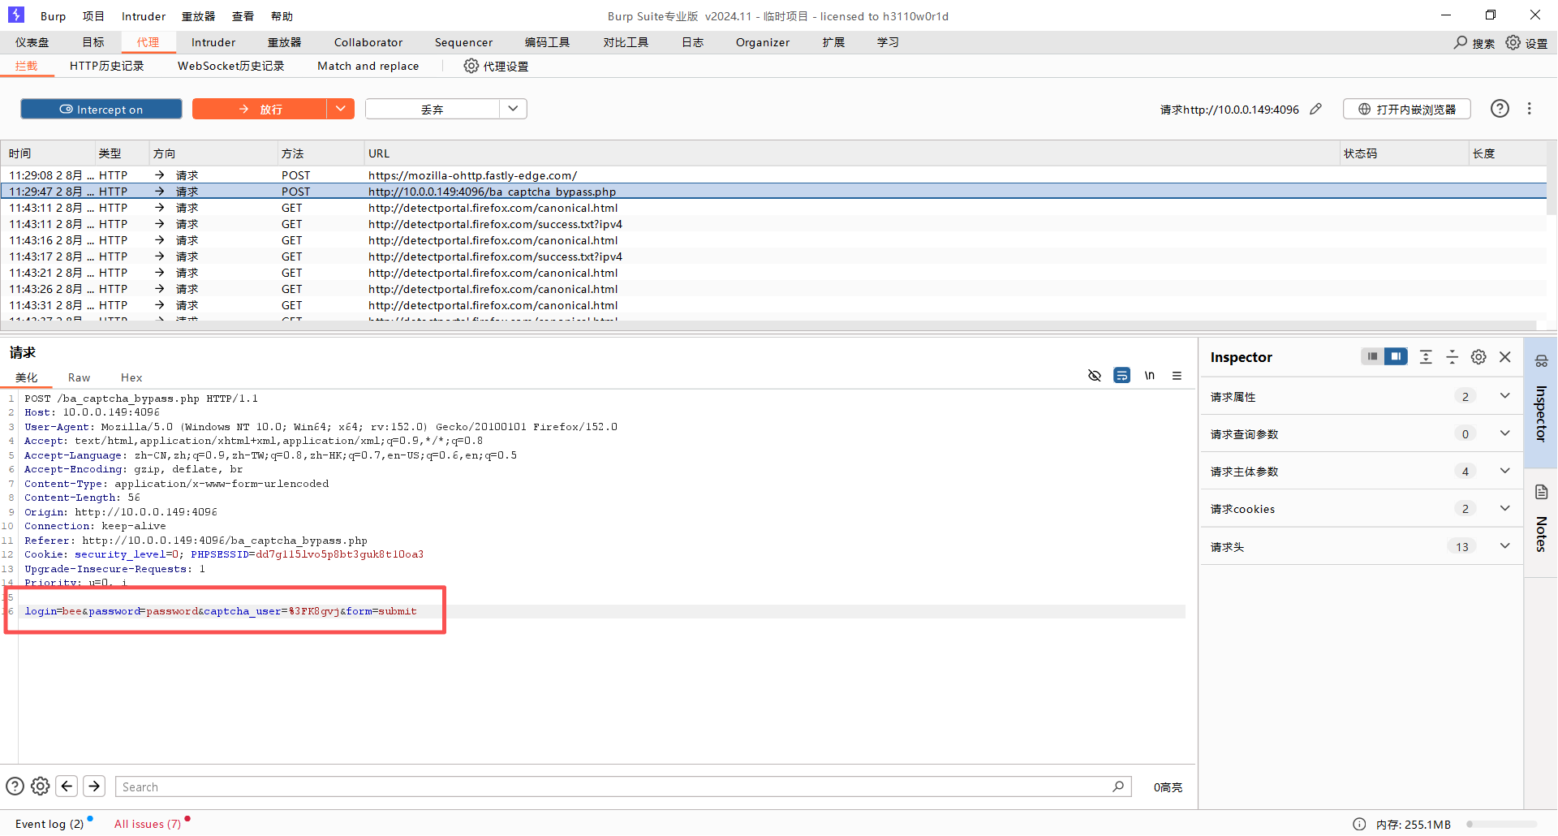Sort by the URL column header
1558x836 pixels.
coord(850,153)
